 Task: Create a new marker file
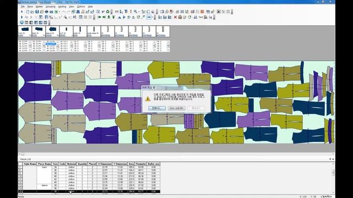click(x=28, y=12)
